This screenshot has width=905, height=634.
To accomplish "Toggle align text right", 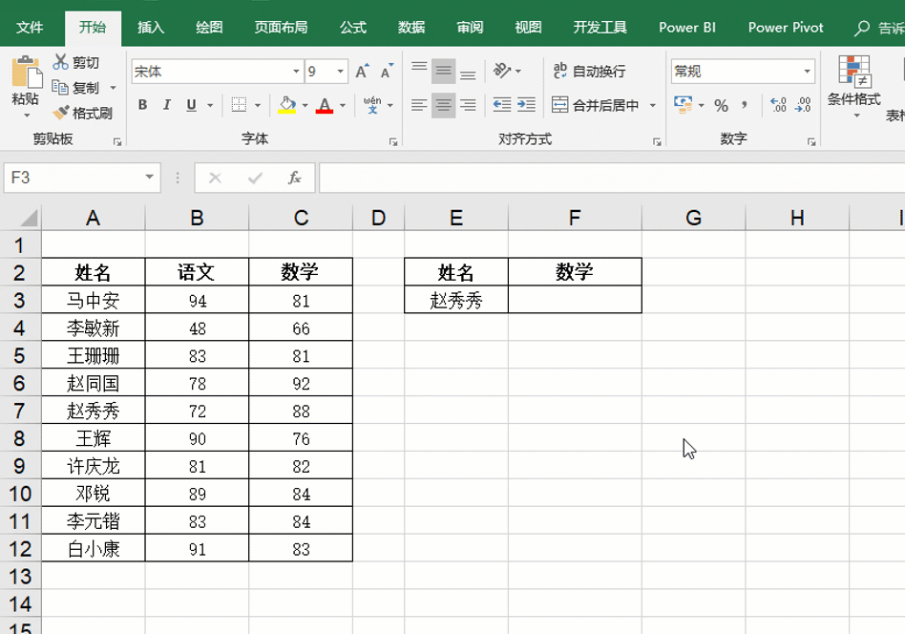I will tap(468, 104).
